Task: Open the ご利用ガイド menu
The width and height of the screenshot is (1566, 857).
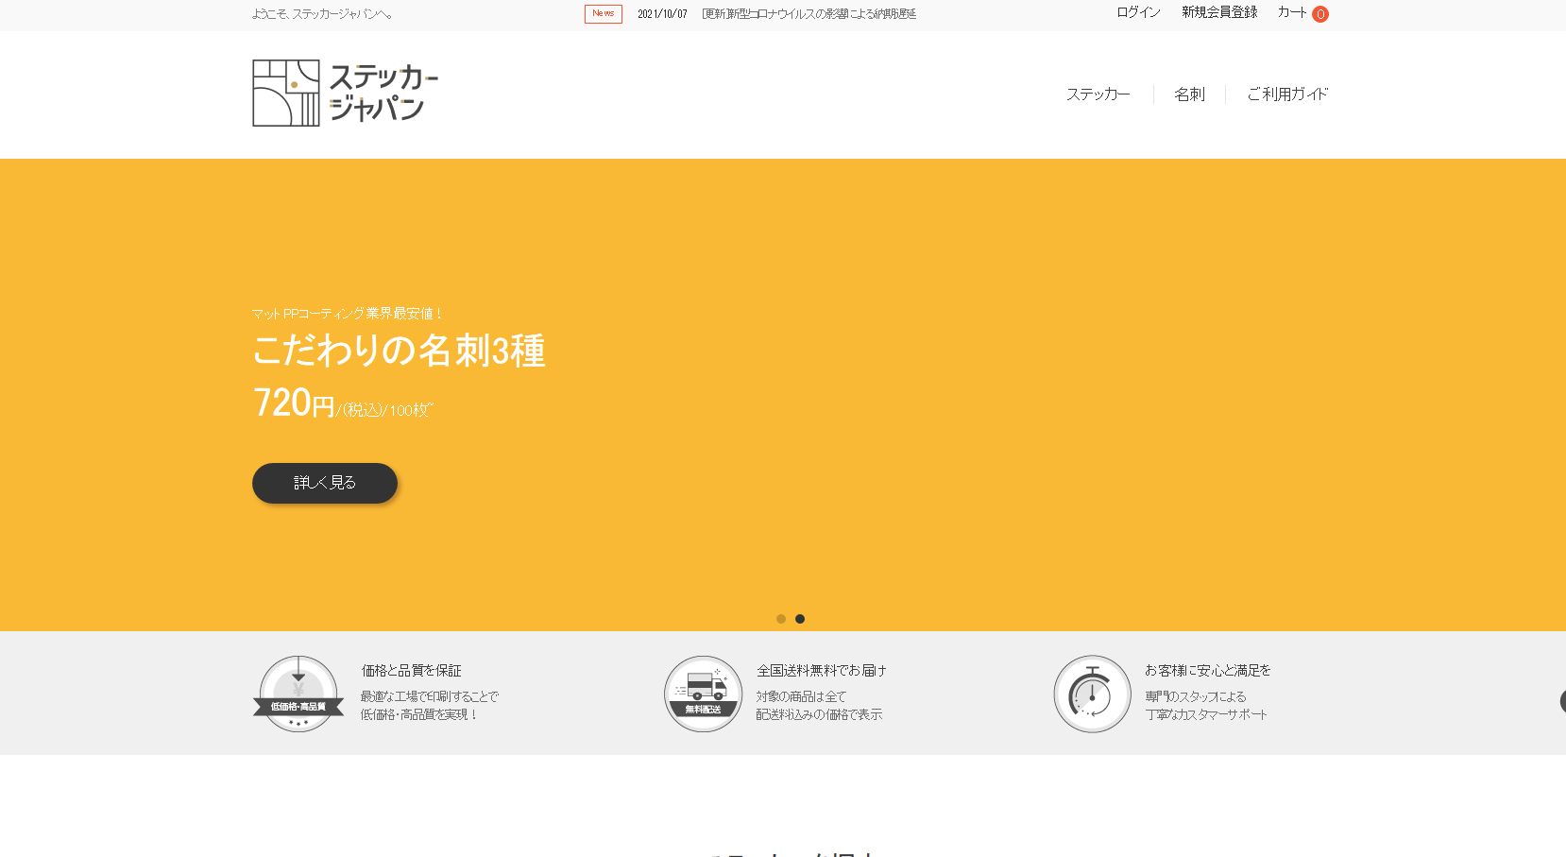Action: tap(1286, 94)
